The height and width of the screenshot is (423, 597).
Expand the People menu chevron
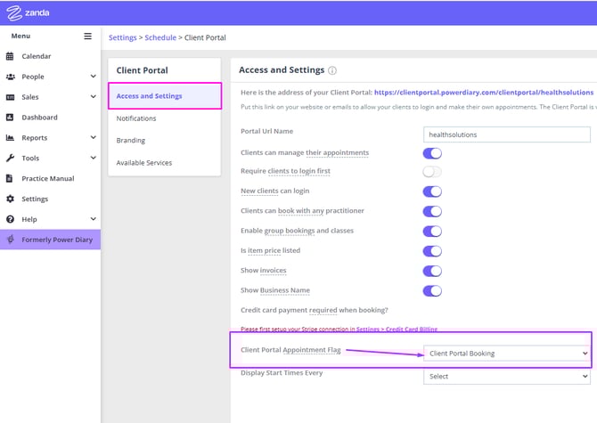point(93,77)
